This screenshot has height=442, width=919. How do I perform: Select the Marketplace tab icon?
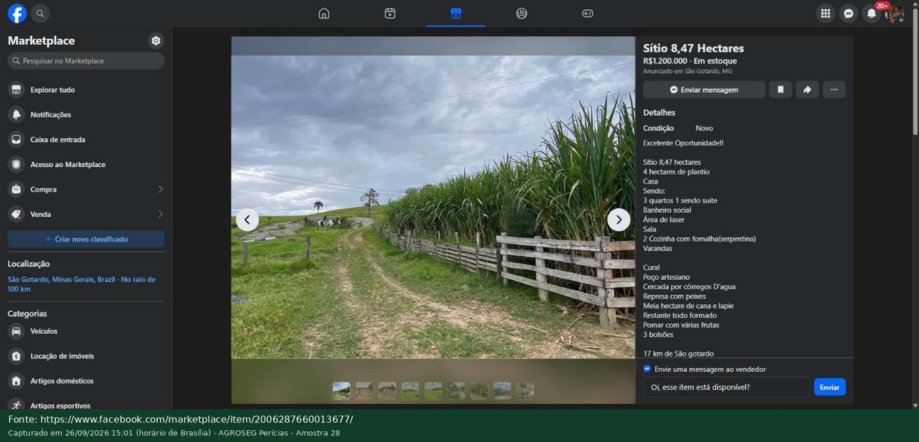(x=456, y=13)
